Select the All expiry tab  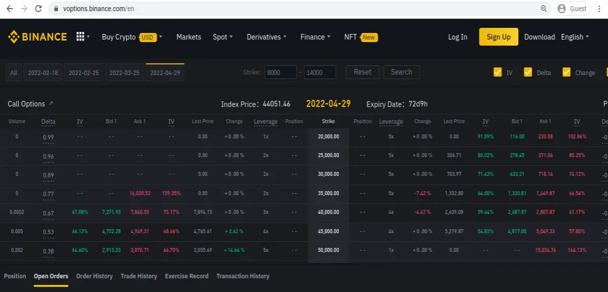coord(14,72)
